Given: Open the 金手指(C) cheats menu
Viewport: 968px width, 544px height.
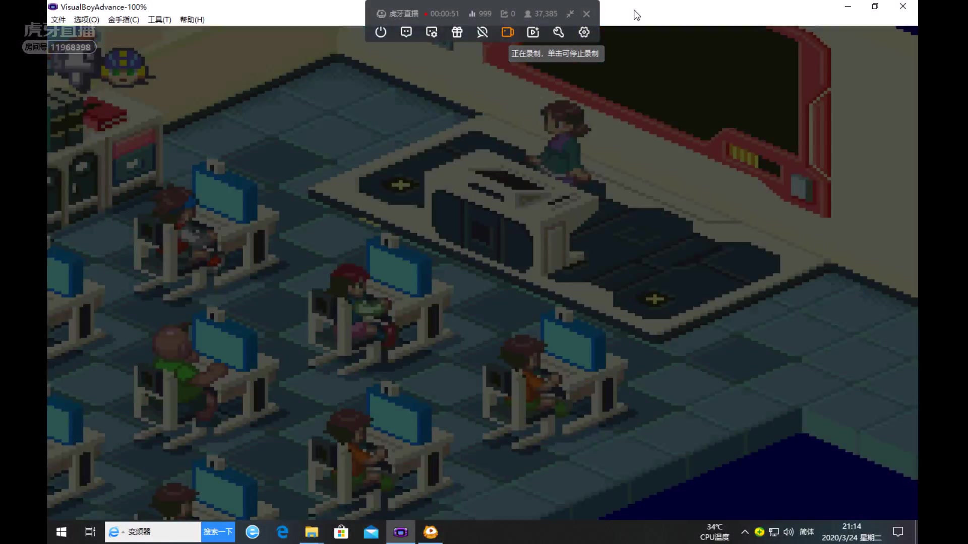Looking at the screenshot, I should [x=124, y=20].
